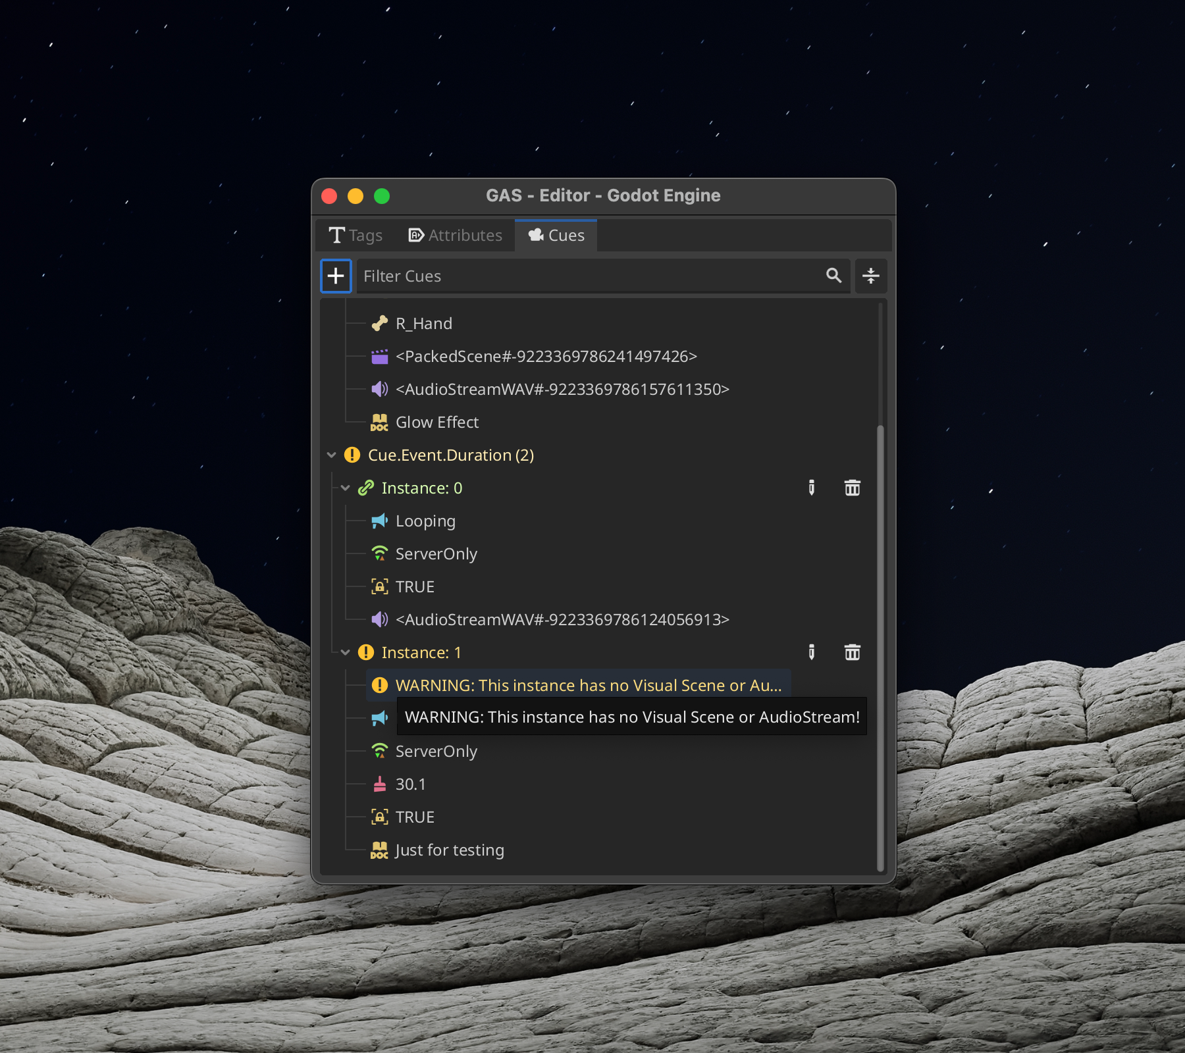Click the doc icon beside Glow Effect
The height and width of the screenshot is (1053, 1185).
[380, 423]
